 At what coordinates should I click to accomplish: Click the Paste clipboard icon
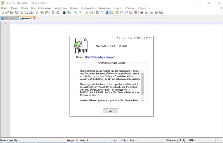tap(47, 13)
